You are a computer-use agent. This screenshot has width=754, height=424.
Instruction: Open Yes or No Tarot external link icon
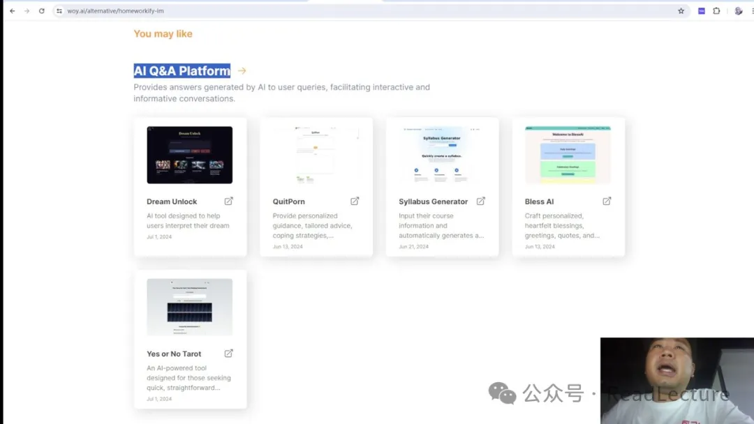click(228, 353)
